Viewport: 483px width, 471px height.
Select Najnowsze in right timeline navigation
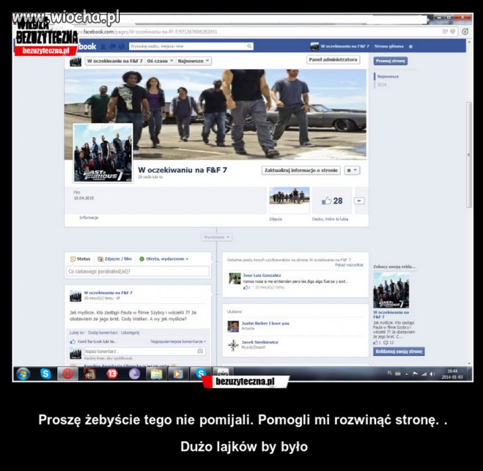388,76
